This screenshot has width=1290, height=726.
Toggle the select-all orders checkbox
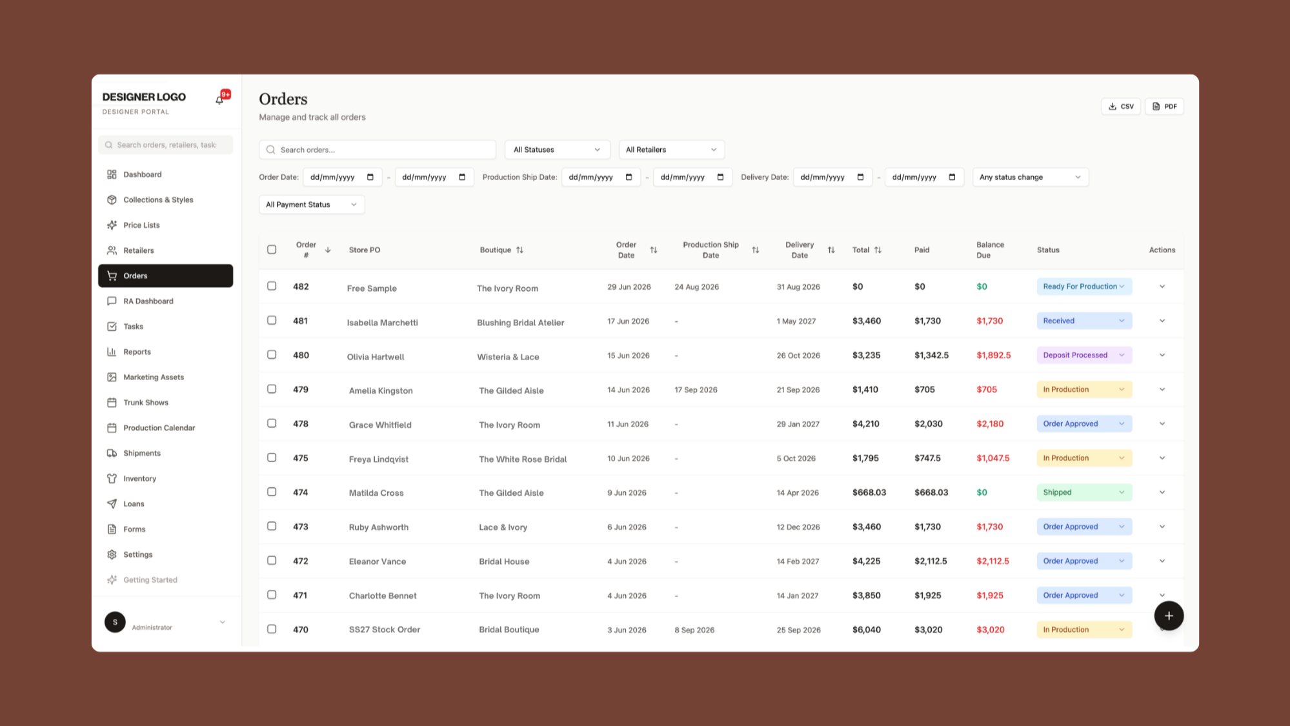click(x=272, y=250)
